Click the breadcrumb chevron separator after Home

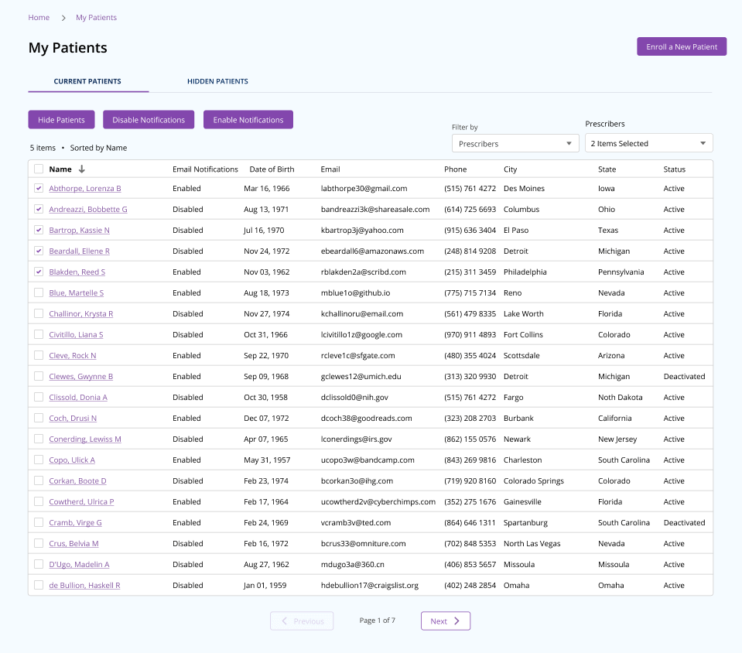(63, 18)
